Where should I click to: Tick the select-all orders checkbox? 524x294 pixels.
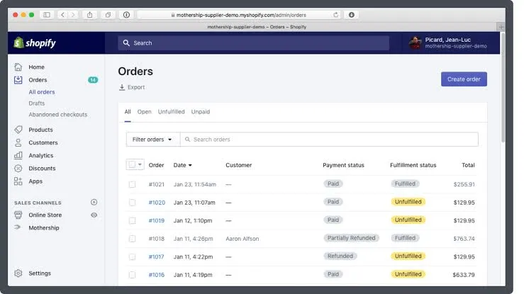[x=132, y=164]
